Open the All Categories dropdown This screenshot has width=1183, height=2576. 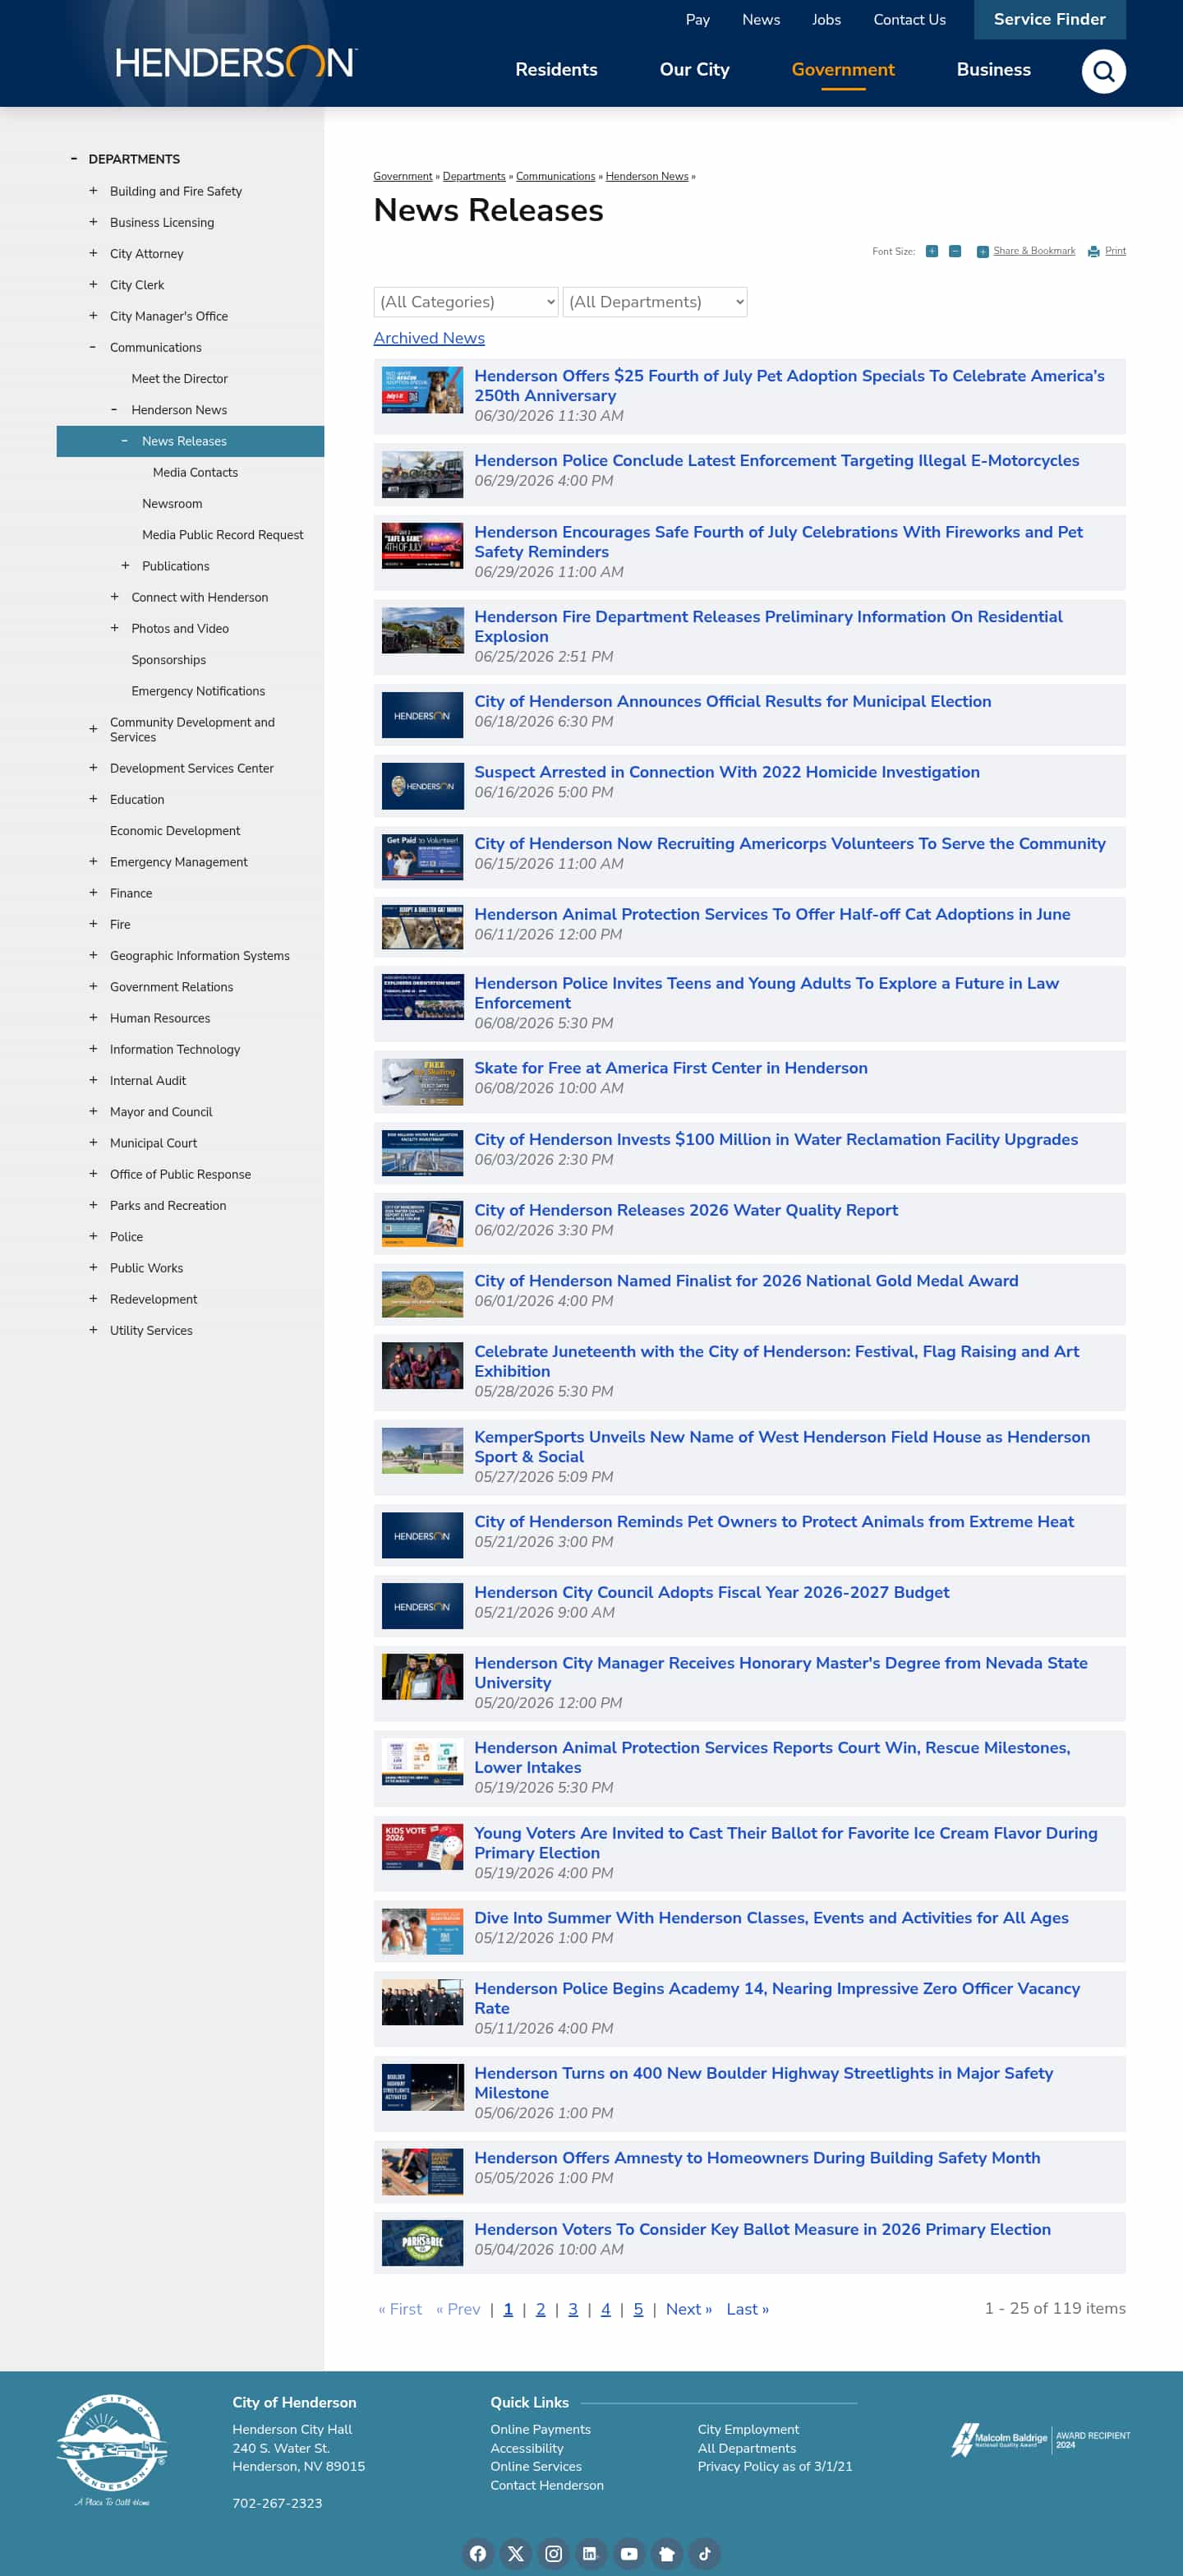pos(466,302)
